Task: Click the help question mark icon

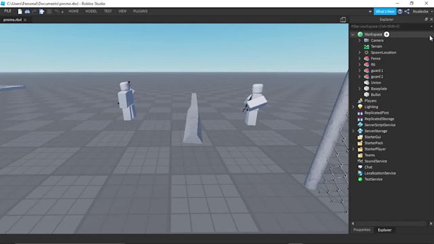Action: [400, 11]
